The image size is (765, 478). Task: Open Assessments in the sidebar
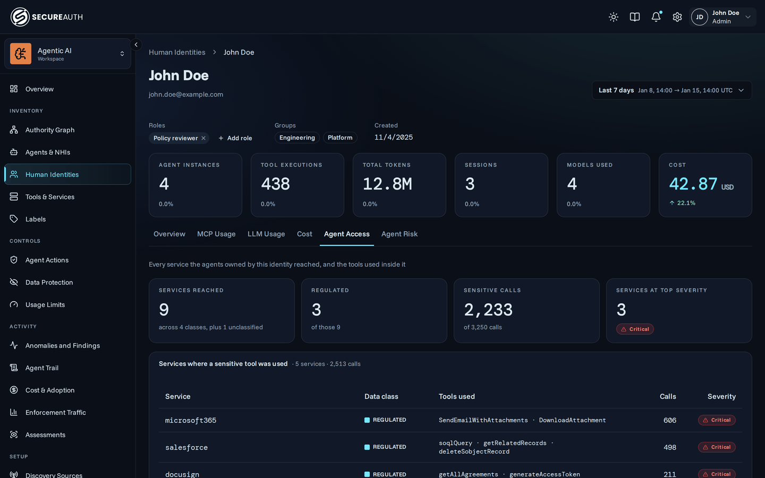coord(67,434)
